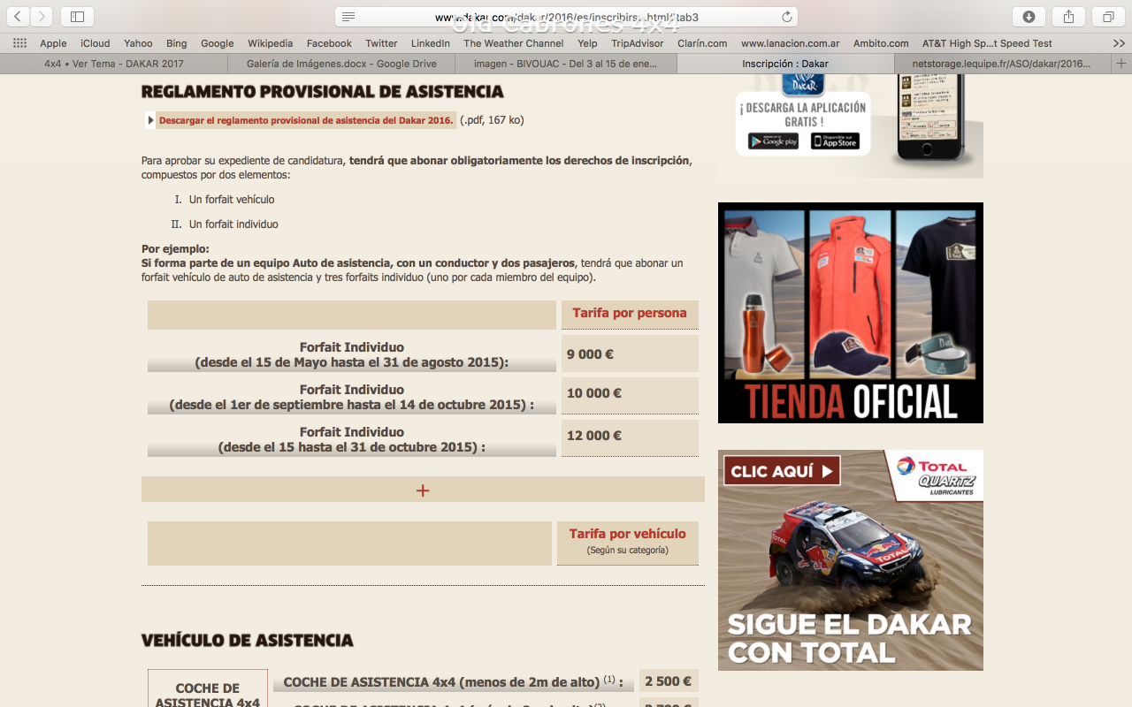This screenshot has width=1132, height=707.
Task: Click the Safari back navigation arrow
Action: point(19,17)
